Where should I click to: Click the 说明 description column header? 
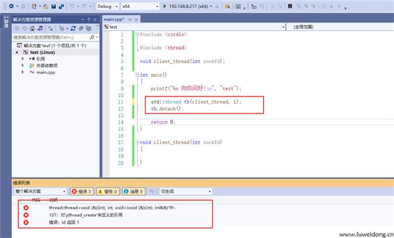(53, 200)
